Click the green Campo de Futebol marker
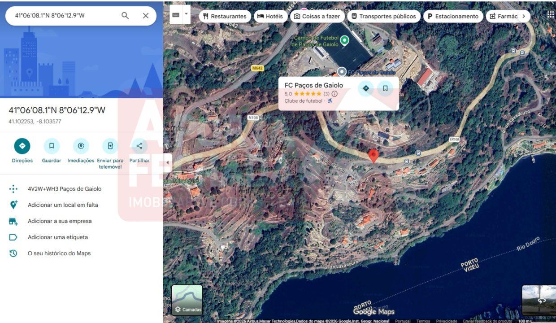Image resolution: width=556 pixels, height=323 pixels. click(344, 41)
